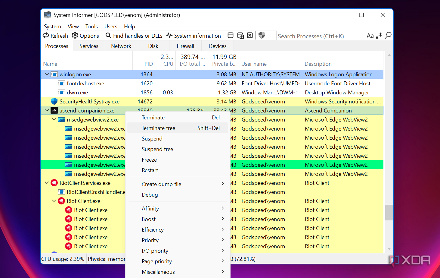
Task: Click the winlogon.exe process icon
Action: (x=54, y=74)
